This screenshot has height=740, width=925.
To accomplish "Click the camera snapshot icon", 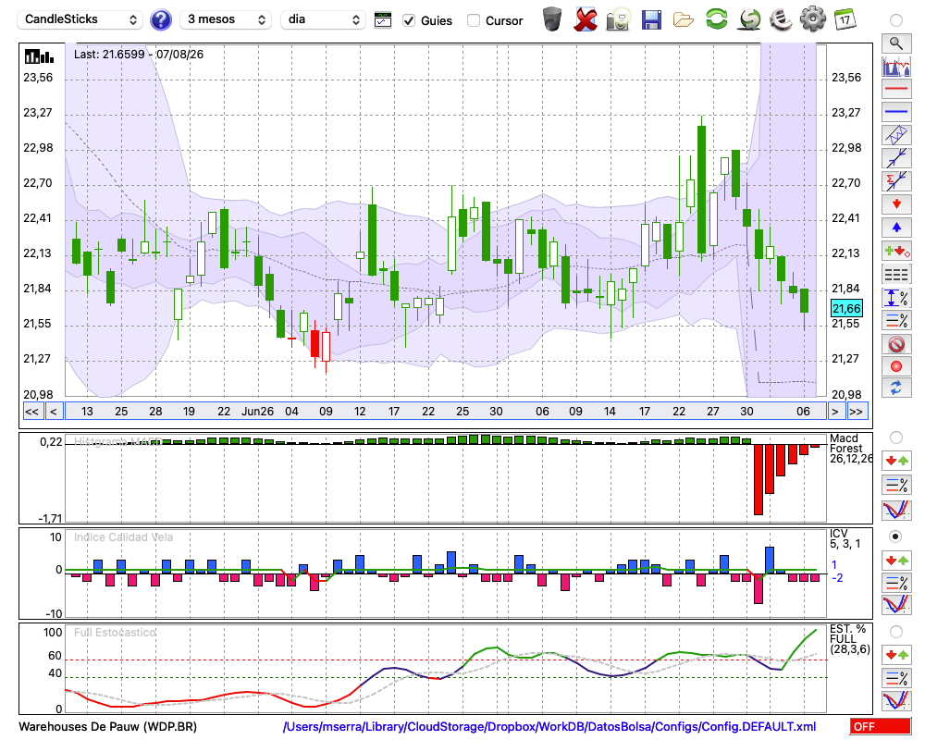I will pos(618,20).
